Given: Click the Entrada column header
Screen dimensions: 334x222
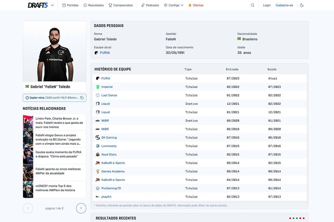Looking at the screenshot, I should pyautogui.click(x=232, y=69).
